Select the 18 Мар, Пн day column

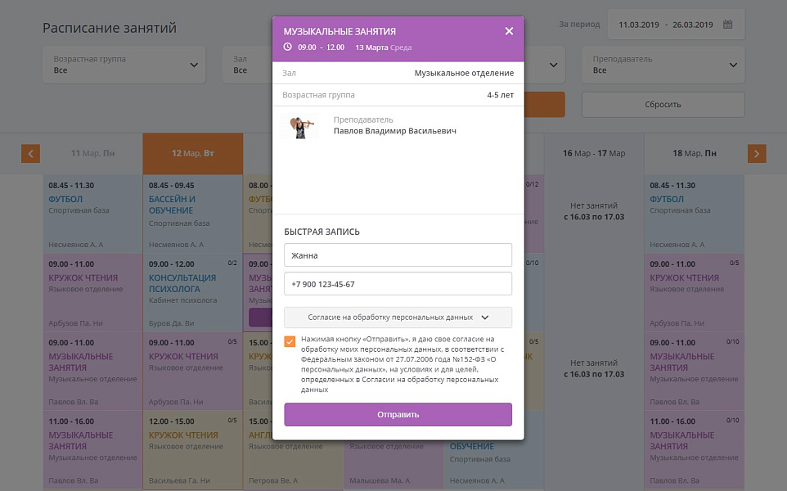pyautogui.click(x=694, y=154)
